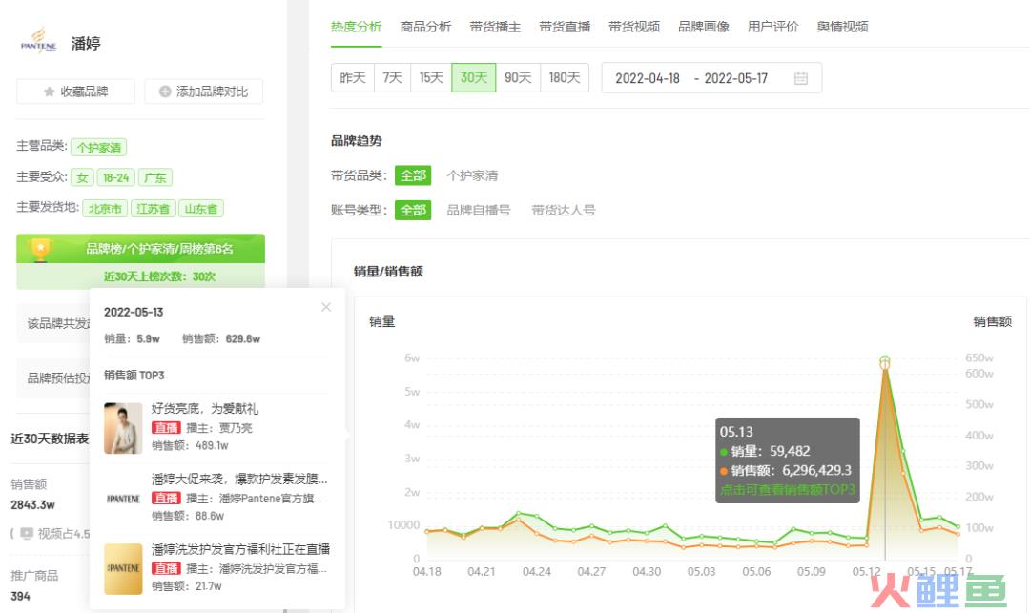Image resolution: width=1030 pixels, height=613 pixels.
Task: Select the 180天 time range
Action: click(x=565, y=77)
